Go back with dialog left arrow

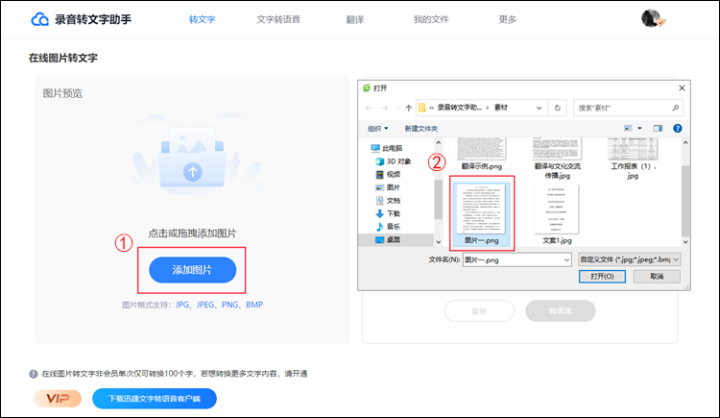click(369, 108)
